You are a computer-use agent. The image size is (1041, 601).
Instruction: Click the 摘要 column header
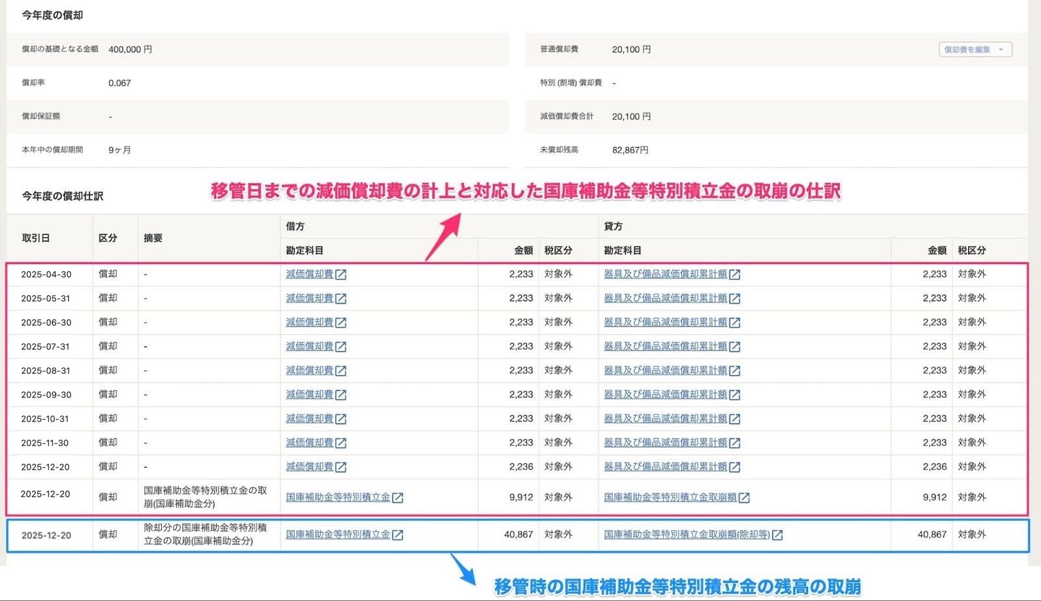[153, 238]
